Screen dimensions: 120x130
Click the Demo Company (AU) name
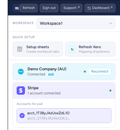coord(47,69)
